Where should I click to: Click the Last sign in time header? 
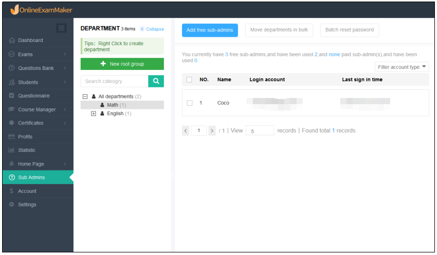[x=362, y=79]
